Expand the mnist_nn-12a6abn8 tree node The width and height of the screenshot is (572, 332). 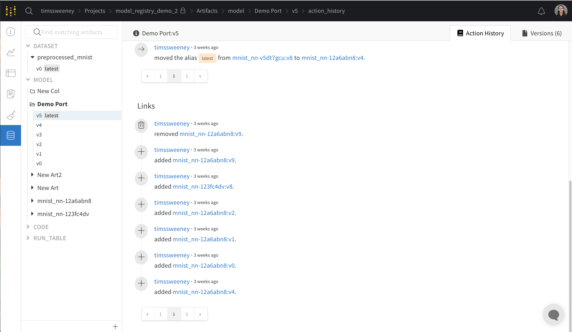click(32, 201)
